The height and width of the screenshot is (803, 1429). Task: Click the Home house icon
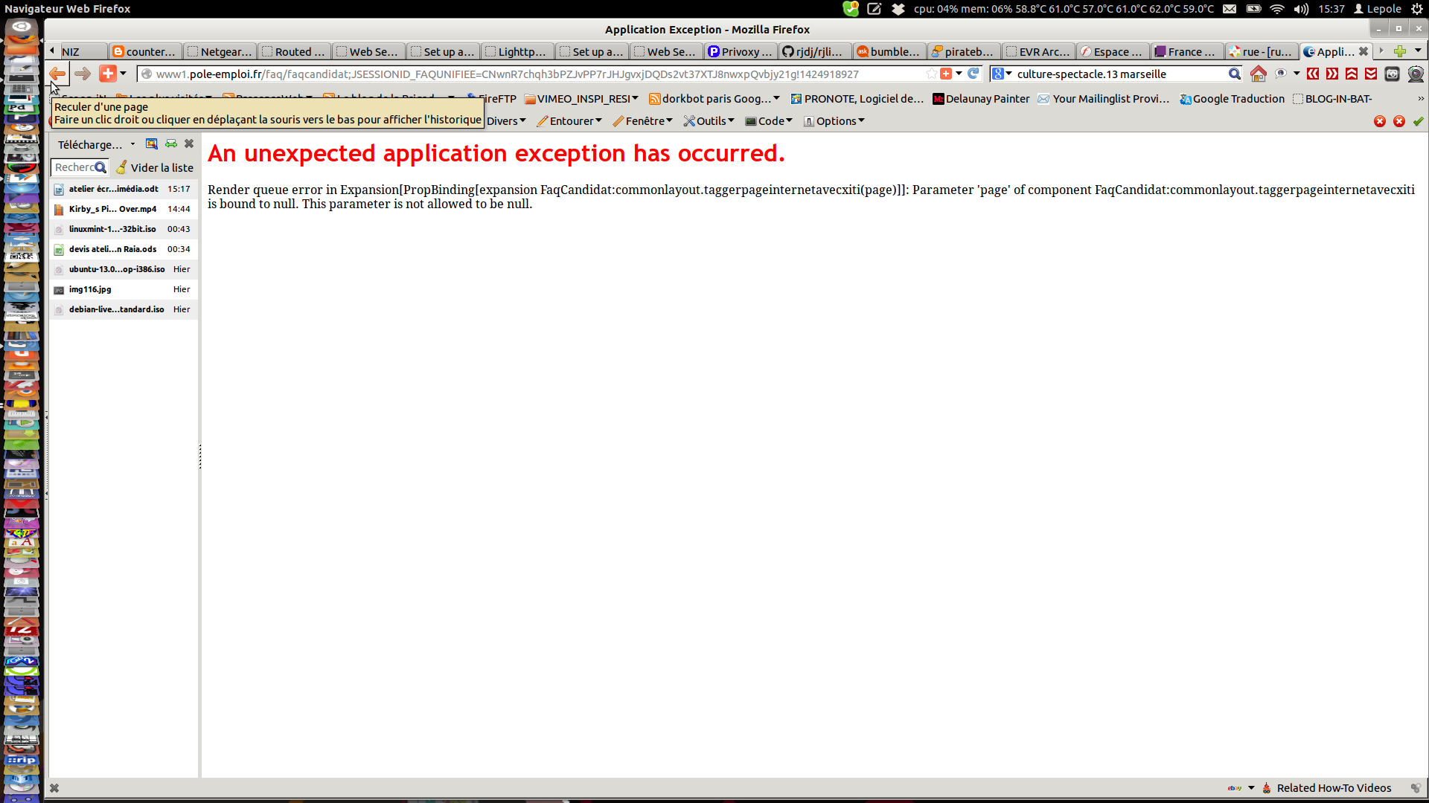1258,74
